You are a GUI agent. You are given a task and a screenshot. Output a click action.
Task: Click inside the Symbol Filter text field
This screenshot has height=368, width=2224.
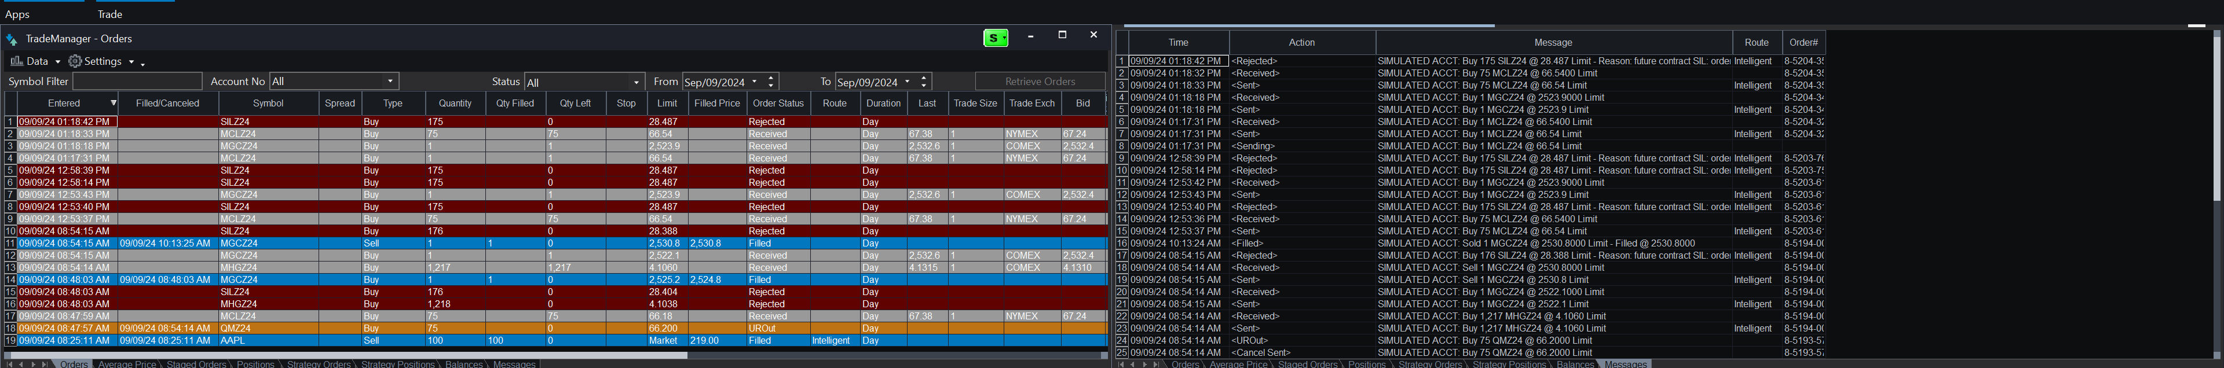[x=137, y=81]
